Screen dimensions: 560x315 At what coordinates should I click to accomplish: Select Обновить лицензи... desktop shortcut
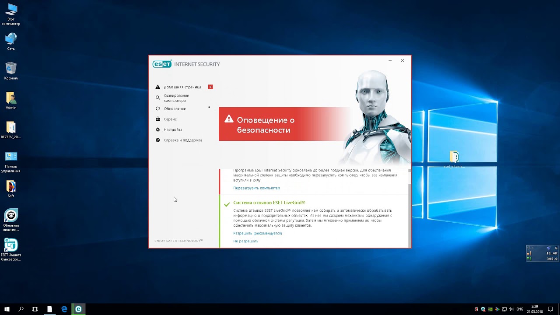[x=11, y=220]
